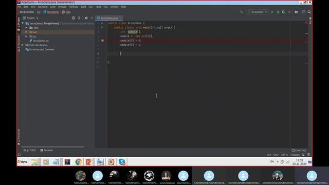The height and width of the screenshot is (185, 329).
Task: Click the EN language indicator in tray
Action: pyautogui.click(x=272, y=162)
